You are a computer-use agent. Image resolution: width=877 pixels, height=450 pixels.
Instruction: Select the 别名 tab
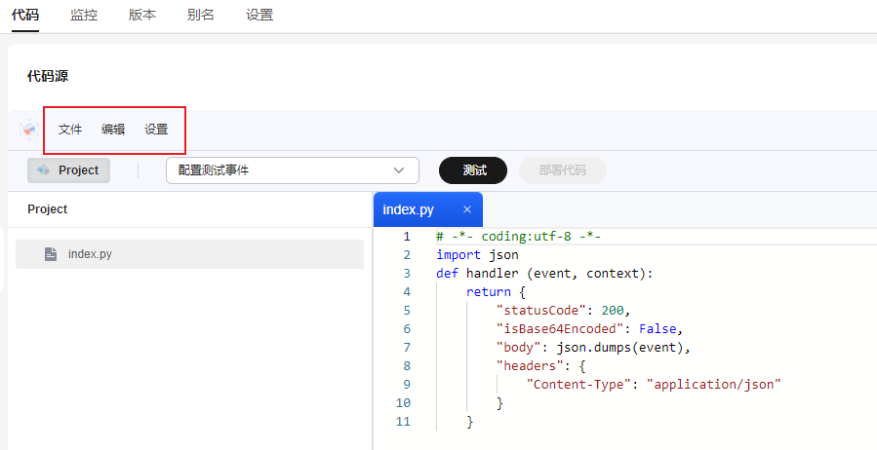tap(201, 16)
